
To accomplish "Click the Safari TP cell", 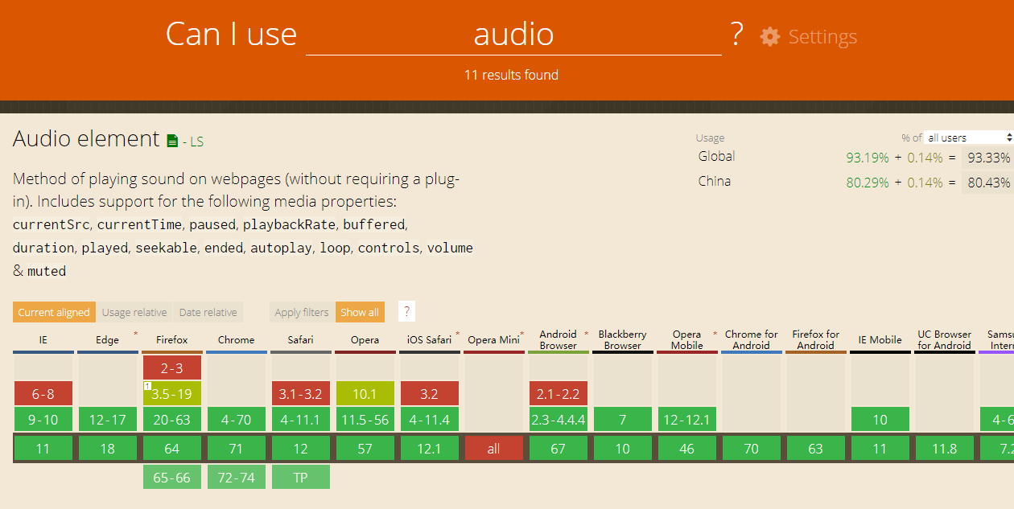I will pyautogui.click(x=300, y=477).
